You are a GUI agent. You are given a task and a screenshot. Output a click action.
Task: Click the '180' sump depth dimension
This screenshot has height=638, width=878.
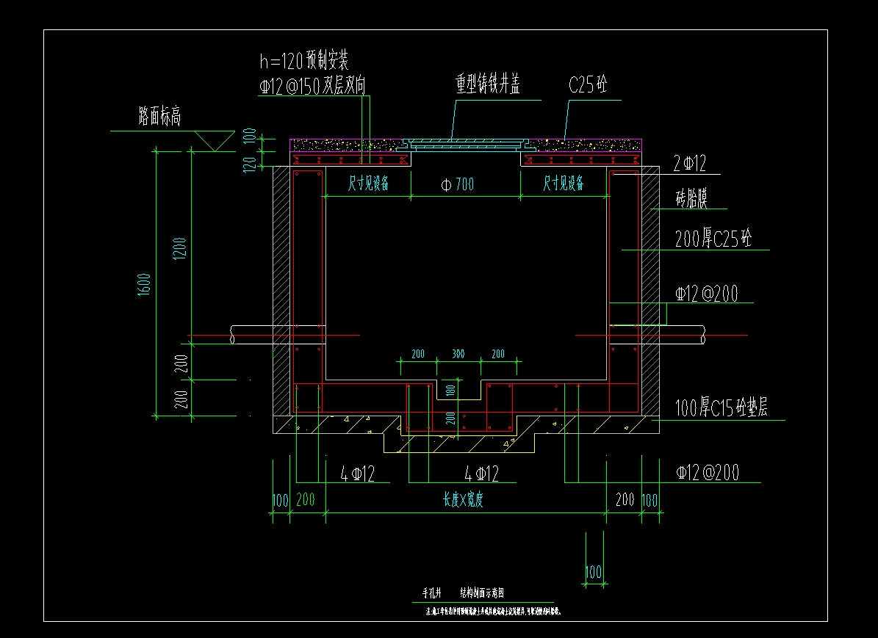click(x=451, y=390)
